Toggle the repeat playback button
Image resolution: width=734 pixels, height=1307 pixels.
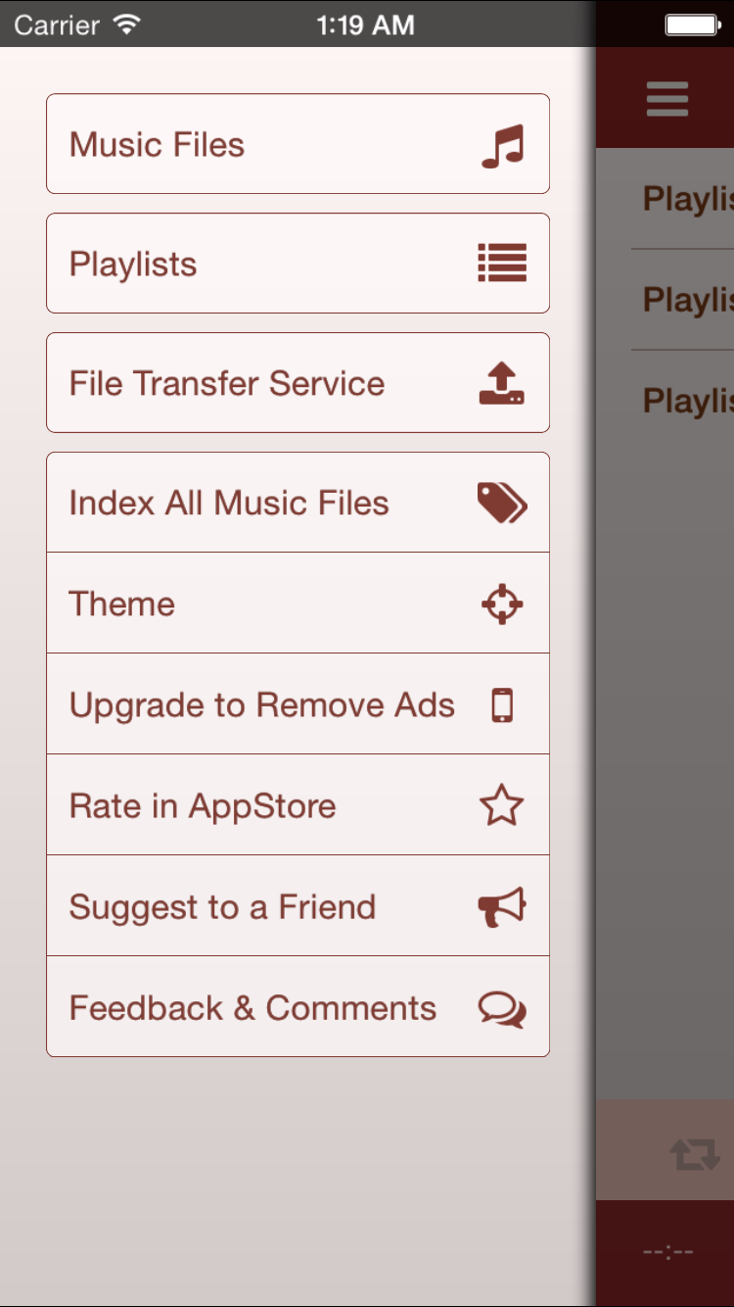pyautogui.click(x=695, y=1153)
